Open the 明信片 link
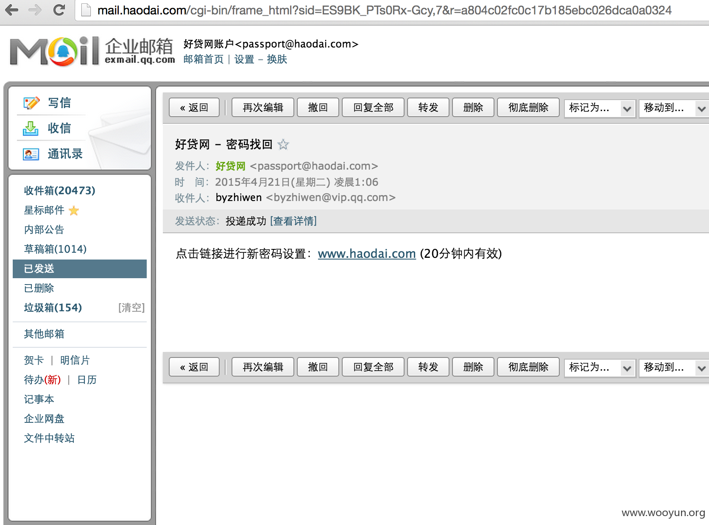The width and height of the screenshot is (709, 525). [75, 360]
